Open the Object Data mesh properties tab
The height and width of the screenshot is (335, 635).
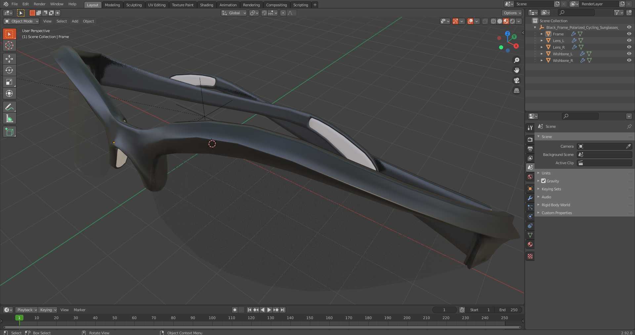(530, 235)
